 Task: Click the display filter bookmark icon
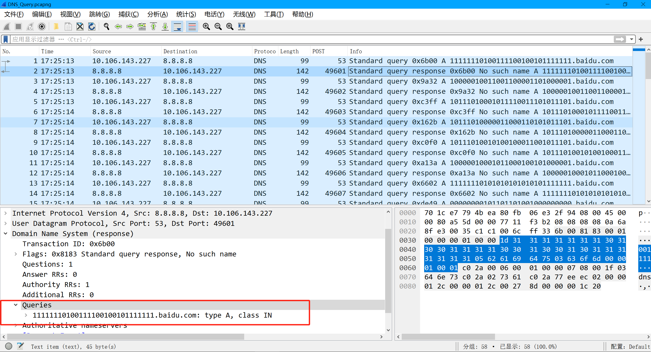click(x=6, y=39)
